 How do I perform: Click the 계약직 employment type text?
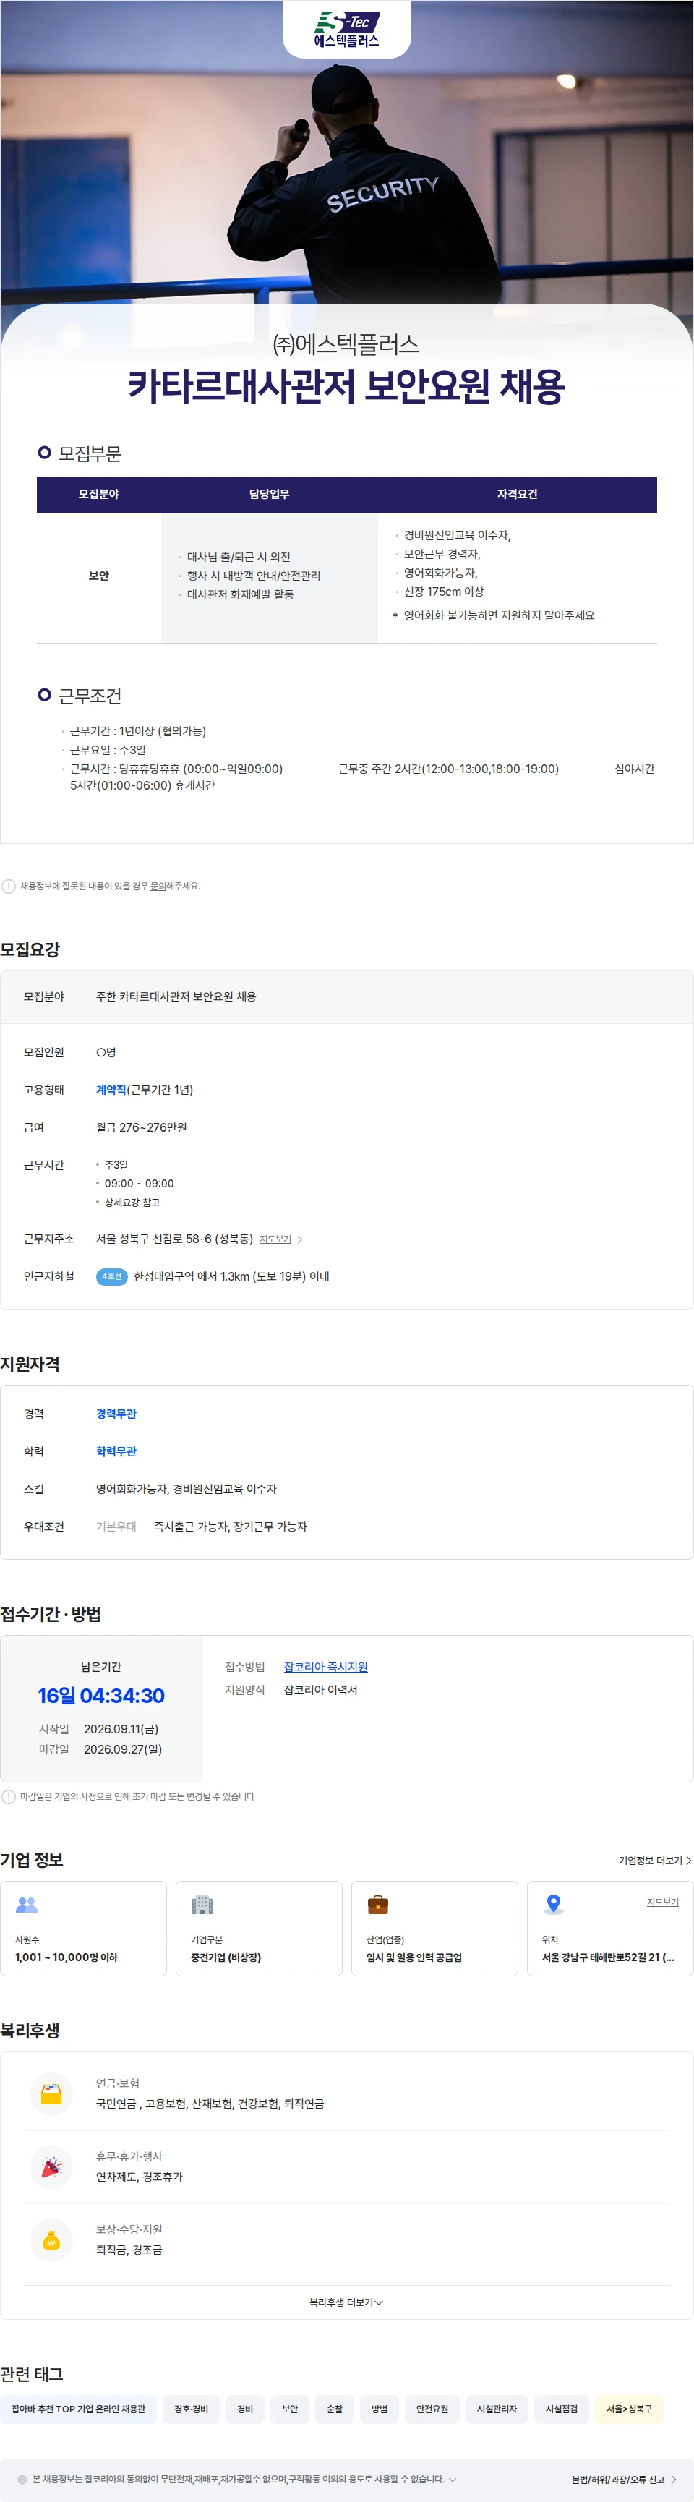pos(111,1090)
